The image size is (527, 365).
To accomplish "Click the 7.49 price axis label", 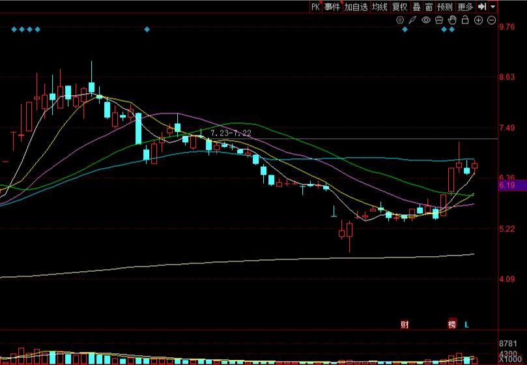I will 507,128.
